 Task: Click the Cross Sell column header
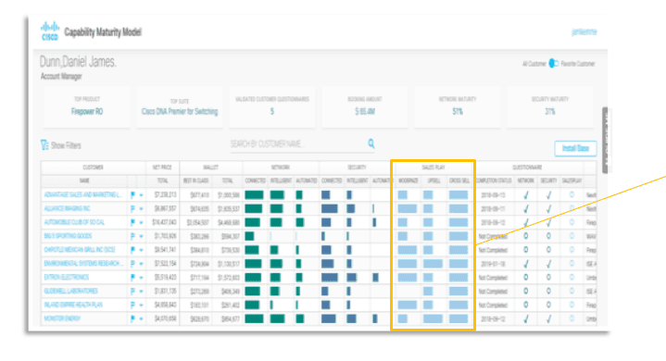click(x=459, y=180)
